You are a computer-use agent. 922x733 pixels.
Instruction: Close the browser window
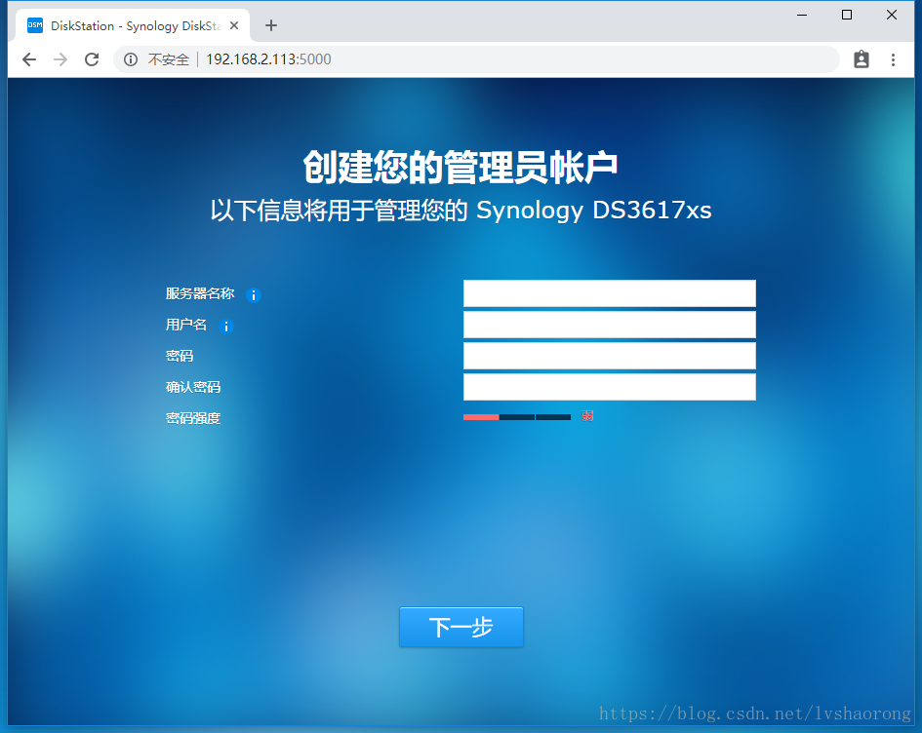[x=892, y=15]
